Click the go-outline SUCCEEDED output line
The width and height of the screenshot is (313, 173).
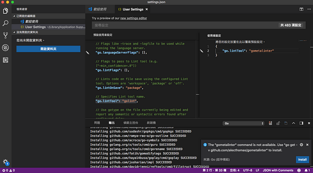138,136
